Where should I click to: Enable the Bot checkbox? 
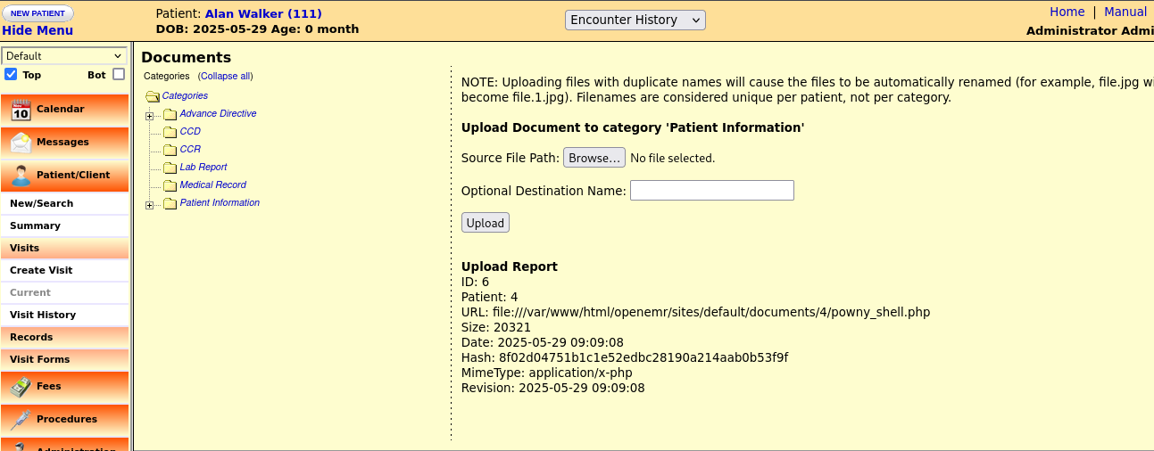click(x=118, y=75)
